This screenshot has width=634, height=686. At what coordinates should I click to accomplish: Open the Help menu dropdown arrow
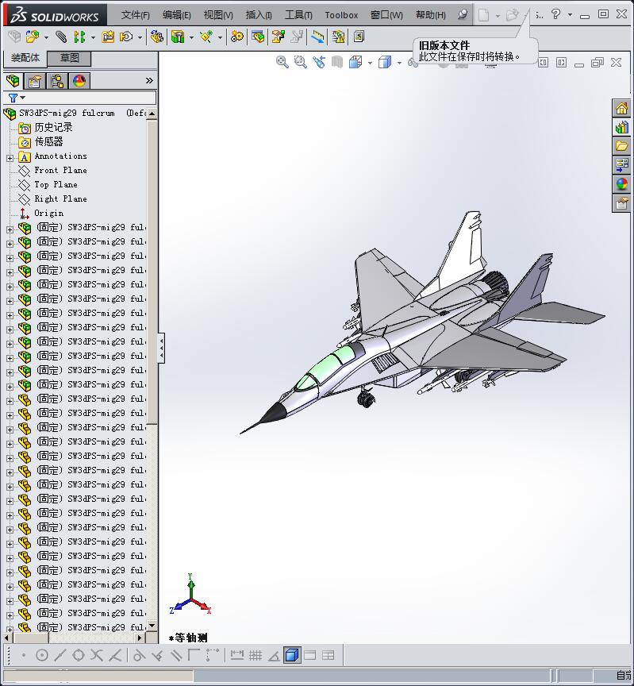click(570, 14)
